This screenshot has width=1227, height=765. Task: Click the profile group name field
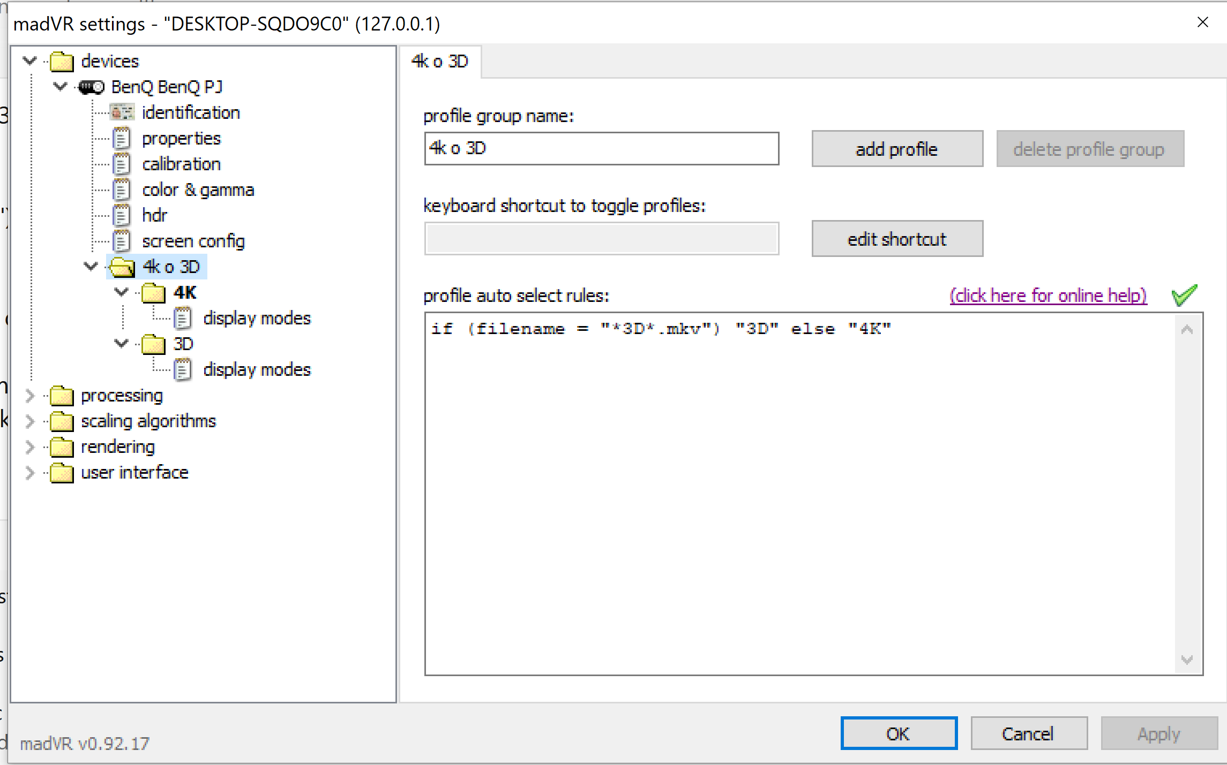(x=601, y=149)
